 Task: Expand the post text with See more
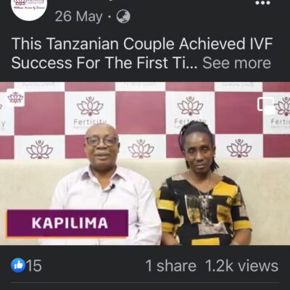click(x=236, y=63)
